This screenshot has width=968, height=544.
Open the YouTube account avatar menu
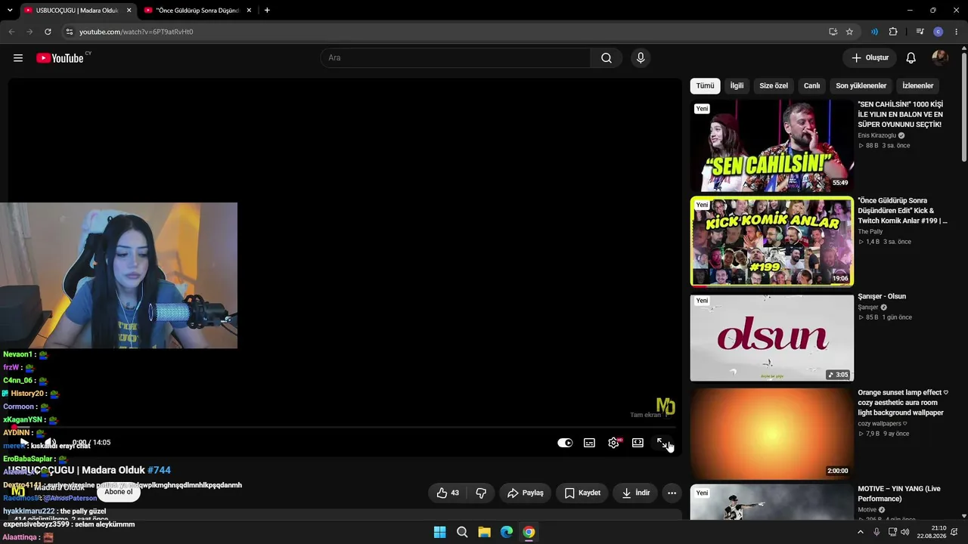(x=940, y=58)
